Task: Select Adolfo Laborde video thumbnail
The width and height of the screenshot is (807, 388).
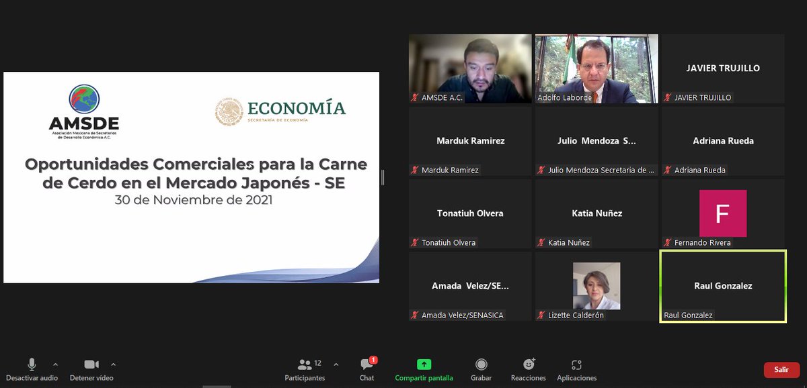Action: pos(597,68)
